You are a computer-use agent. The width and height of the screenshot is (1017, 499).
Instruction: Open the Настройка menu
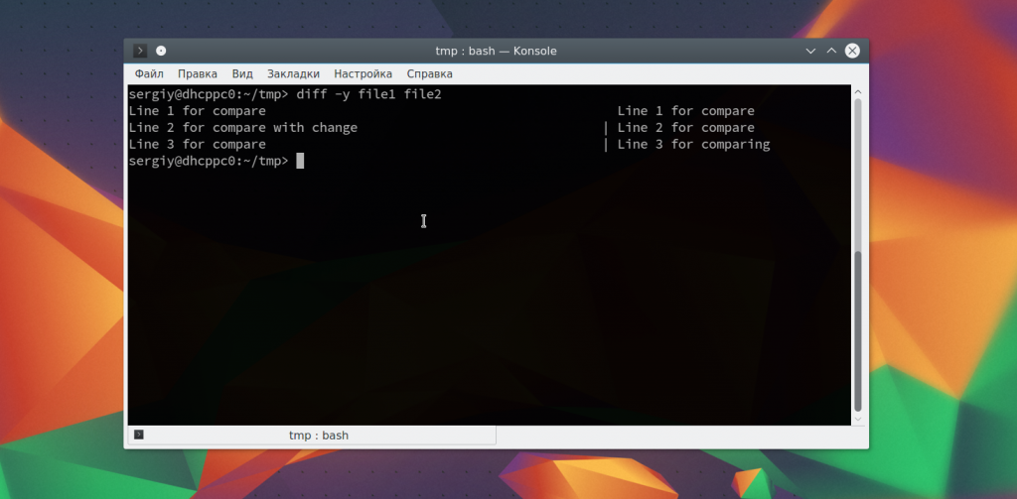363,73
